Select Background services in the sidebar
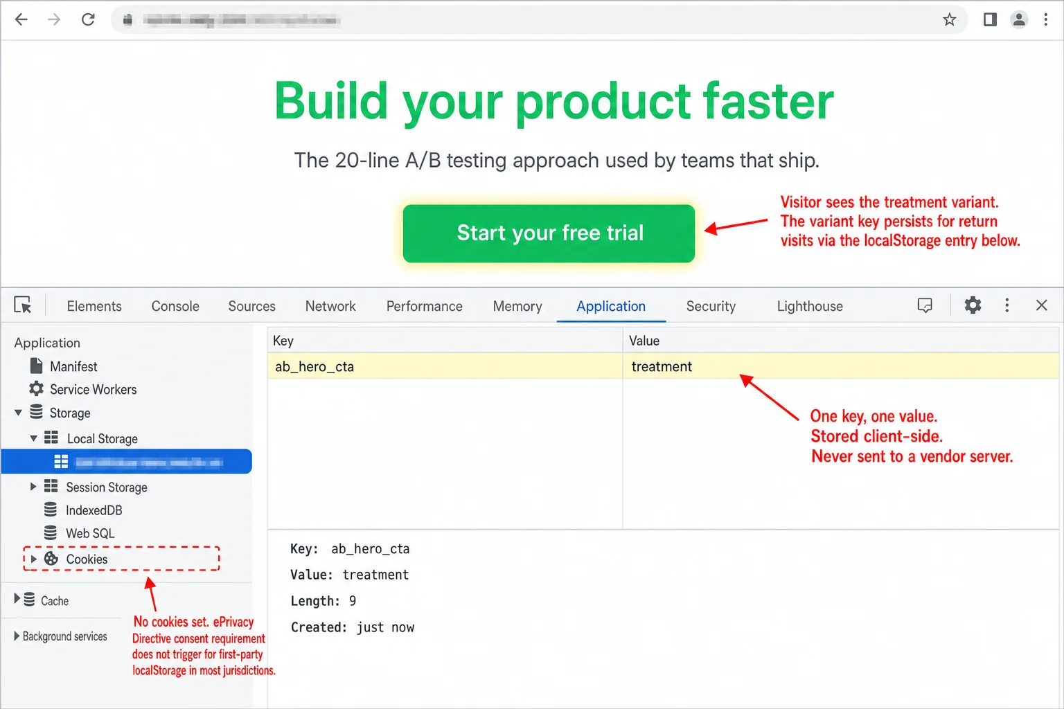 pyautogui.click(x=65, y=636)
